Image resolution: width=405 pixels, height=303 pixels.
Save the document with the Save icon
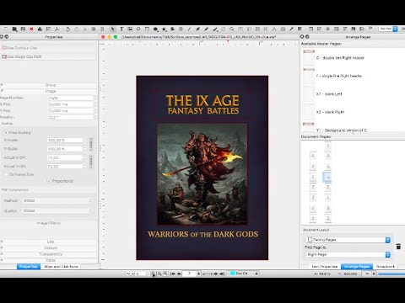[23, 29]
